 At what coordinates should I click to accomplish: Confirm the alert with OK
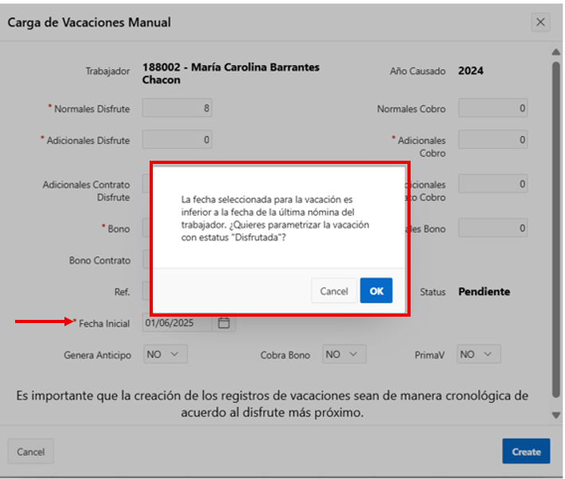tap(376, 291)
